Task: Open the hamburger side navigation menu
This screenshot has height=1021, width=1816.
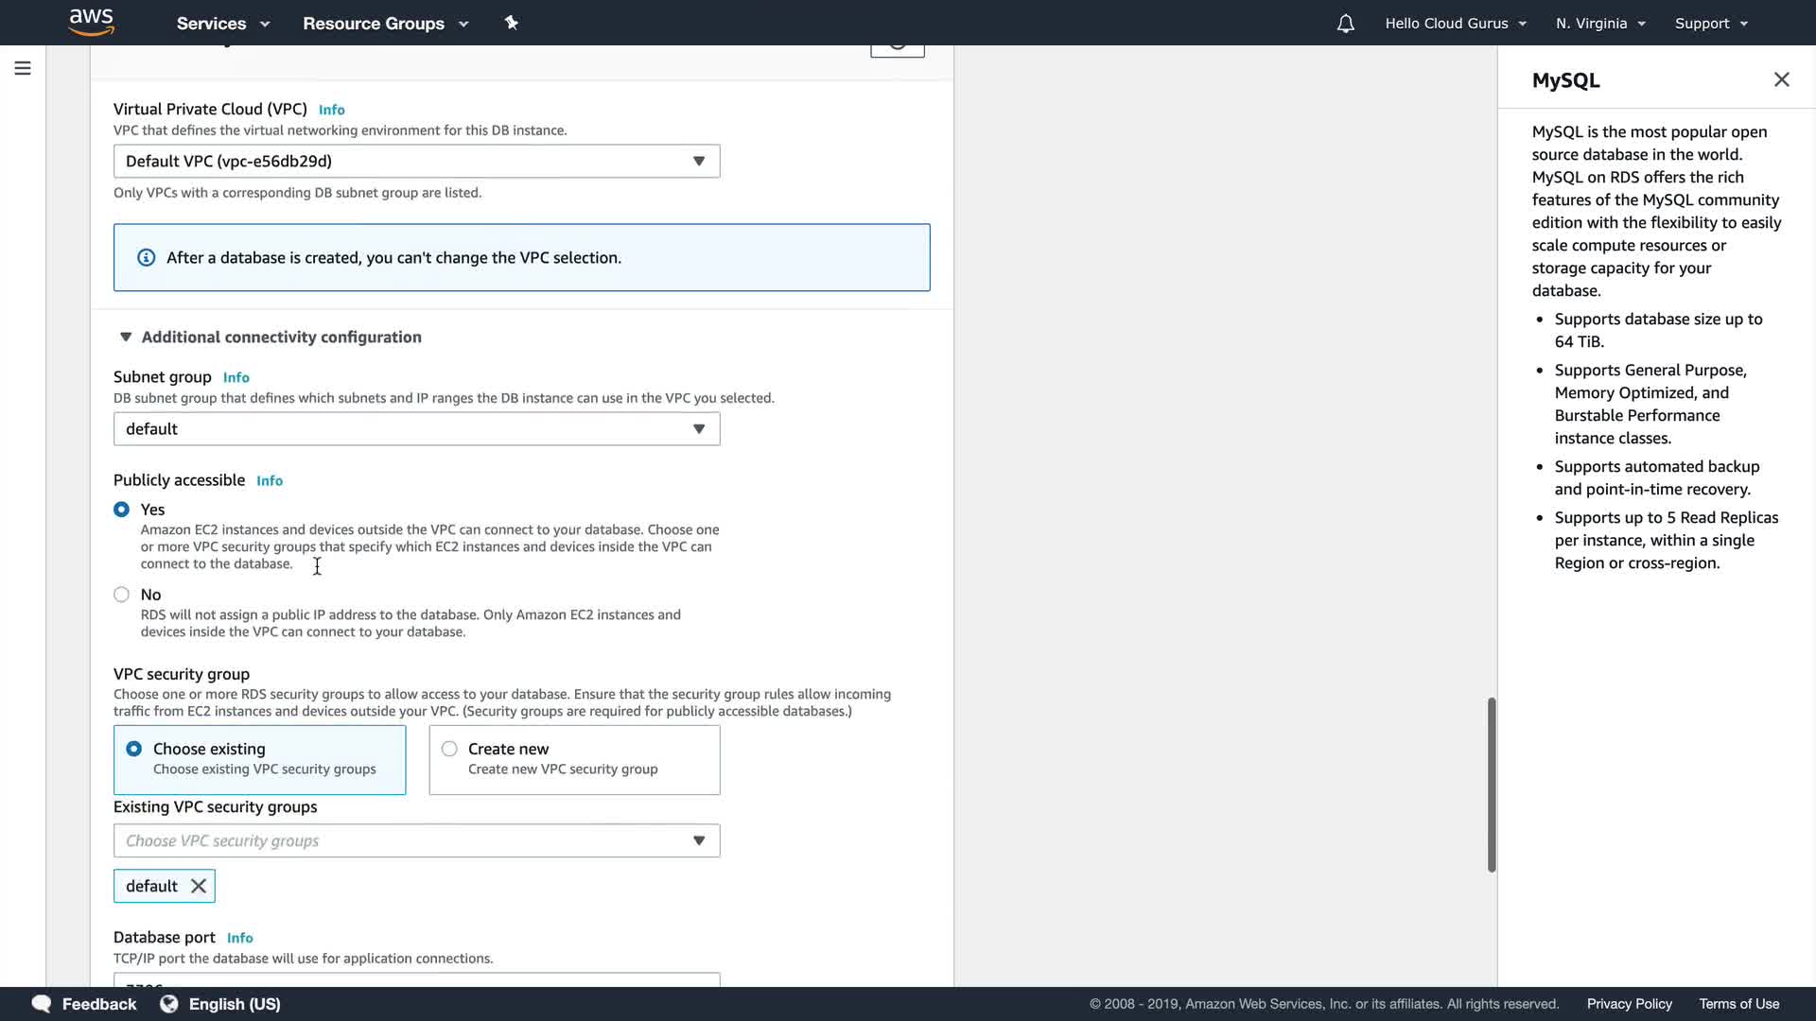Action: click(x=23, y=68)
